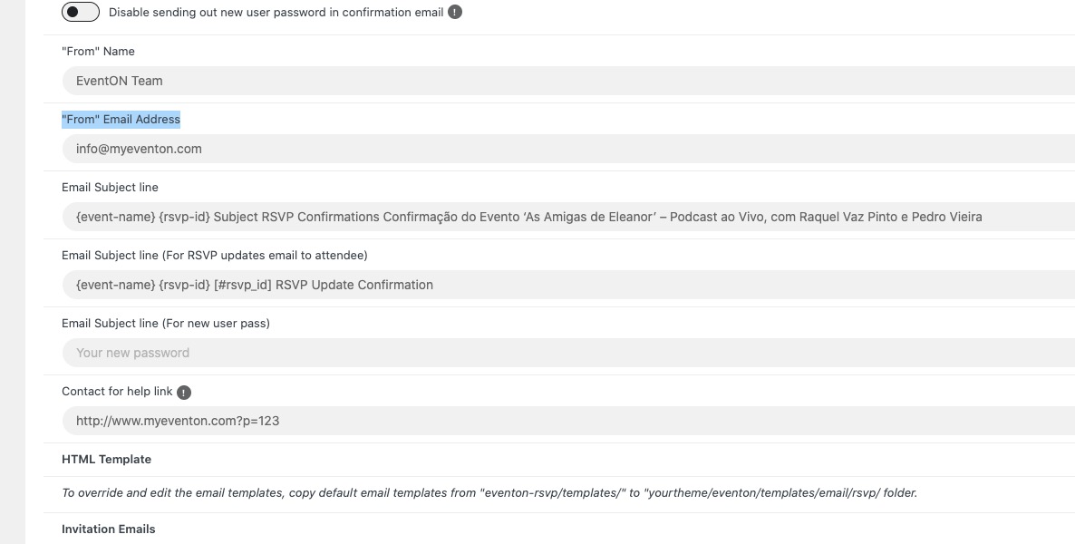This screenshot has height=544, width=1075.
Task: Click the highlighted "From" Email Address label
Action: [121, 120]
